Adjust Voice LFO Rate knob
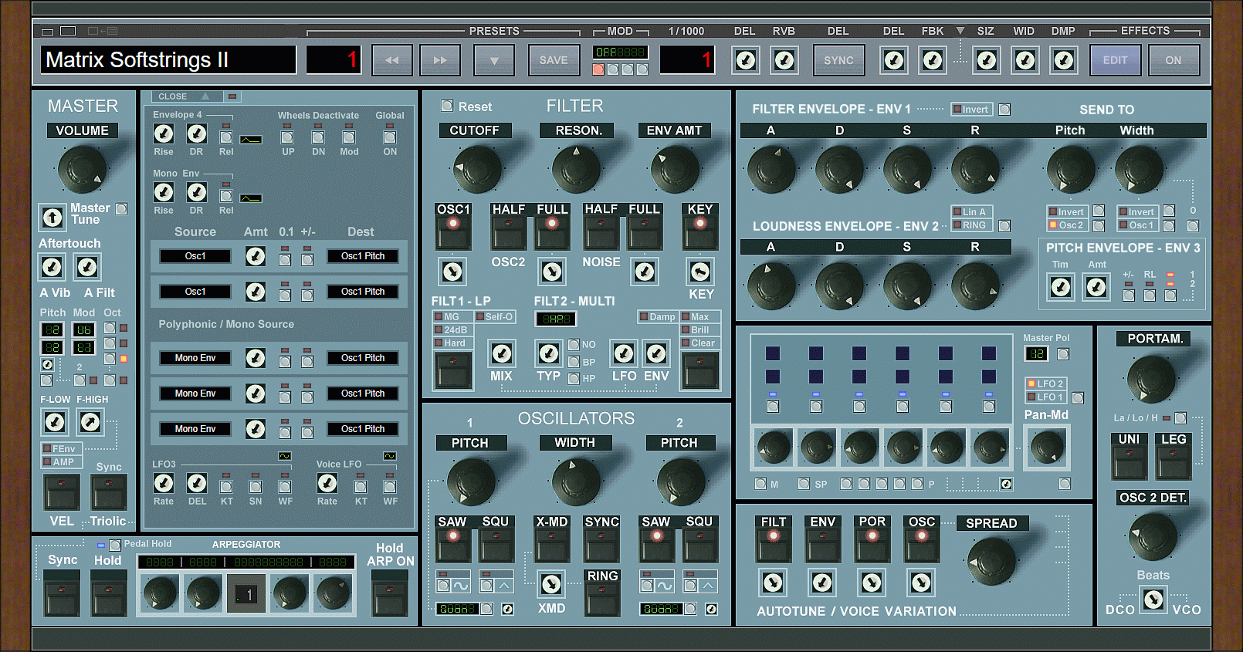1243x652 pixels. click(327, 483)
